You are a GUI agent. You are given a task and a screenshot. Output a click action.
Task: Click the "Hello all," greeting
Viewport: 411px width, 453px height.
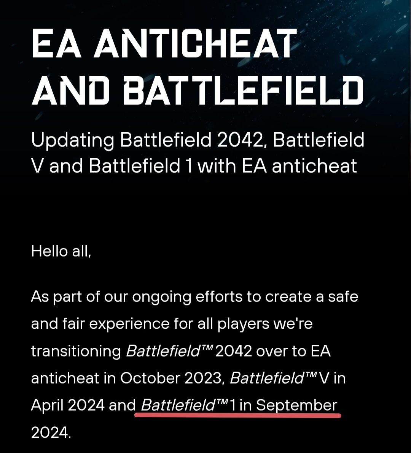(61, 251)
